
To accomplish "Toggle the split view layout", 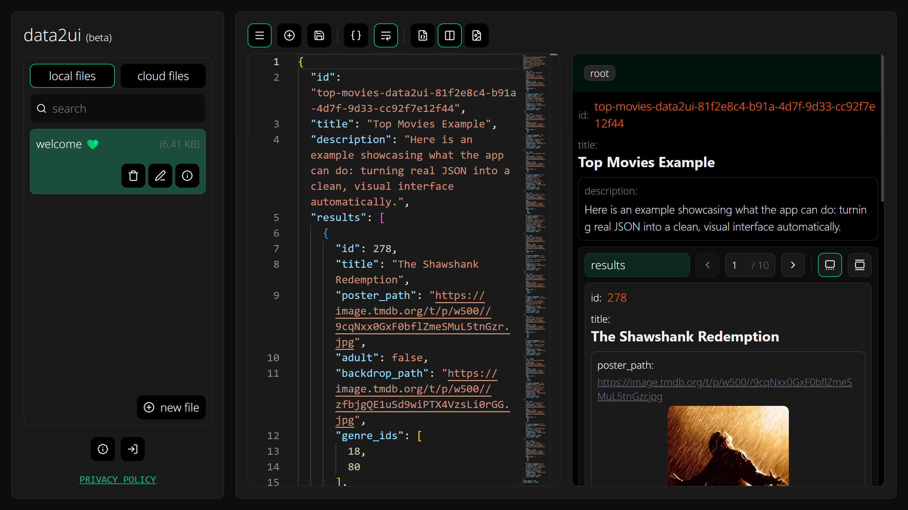I will coord(449,35).
